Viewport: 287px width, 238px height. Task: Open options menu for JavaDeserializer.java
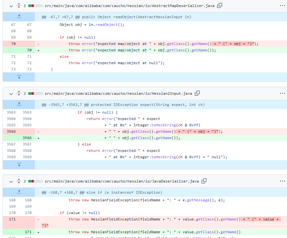point(283,181)
